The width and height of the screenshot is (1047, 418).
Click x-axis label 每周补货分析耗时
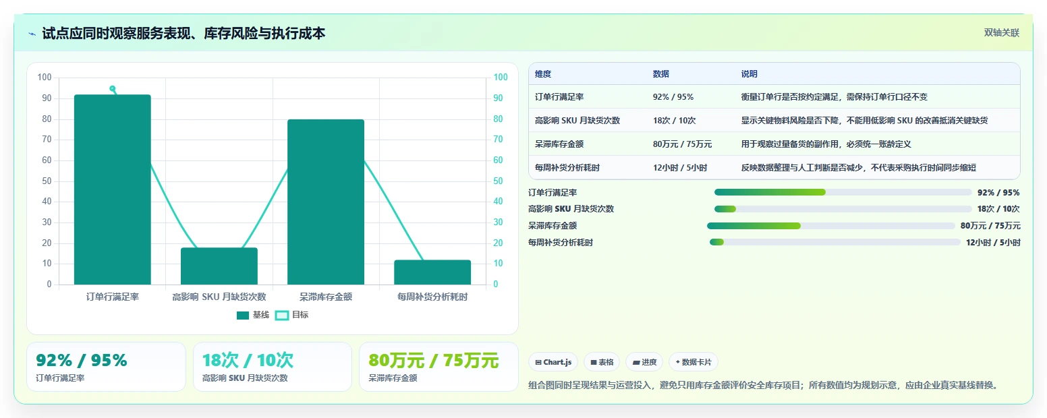pyautogui.click(x=432, y=297)
